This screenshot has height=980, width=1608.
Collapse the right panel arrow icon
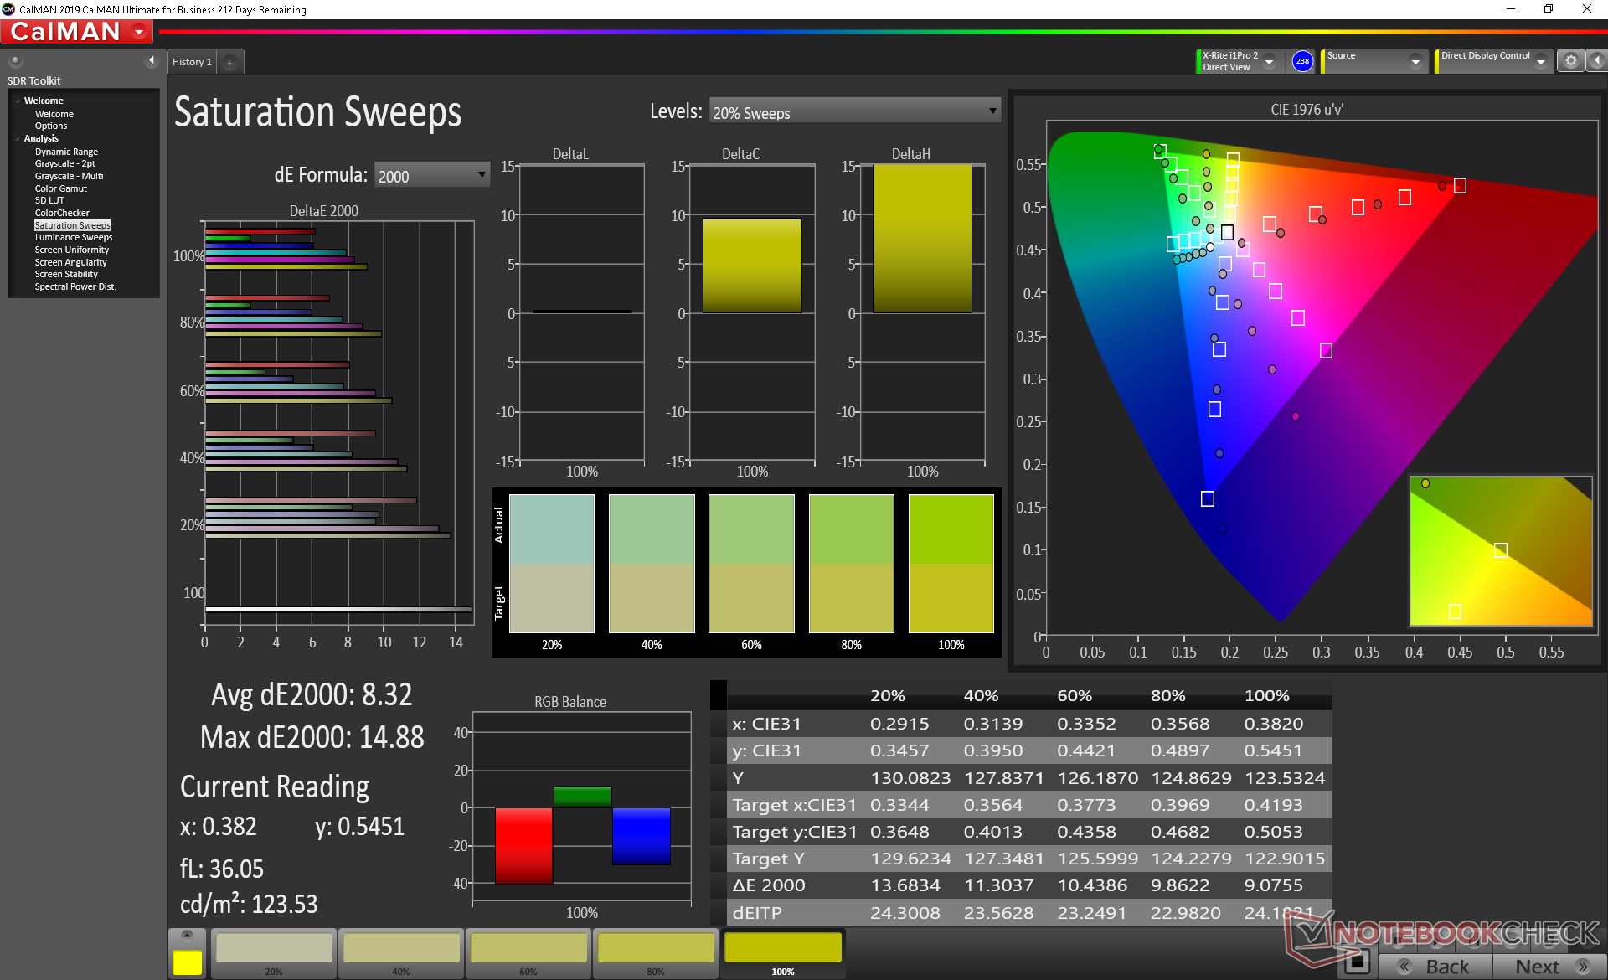pos(1597,61)
